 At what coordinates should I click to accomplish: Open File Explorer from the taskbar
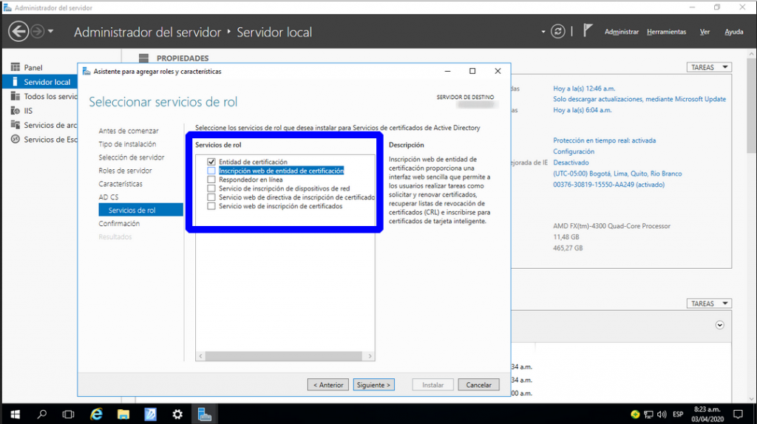(123, 414)
